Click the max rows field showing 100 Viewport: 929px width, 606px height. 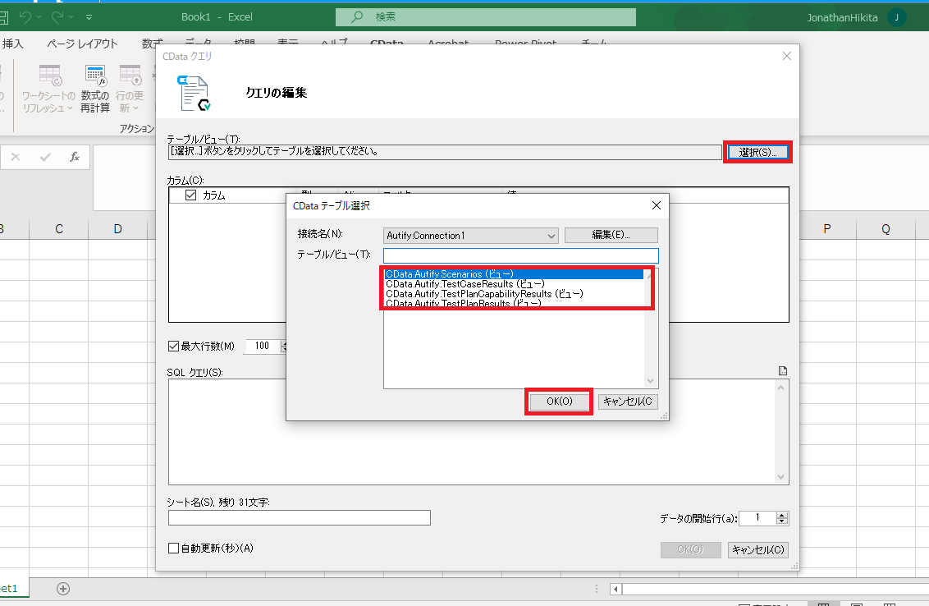pos(263,346)
